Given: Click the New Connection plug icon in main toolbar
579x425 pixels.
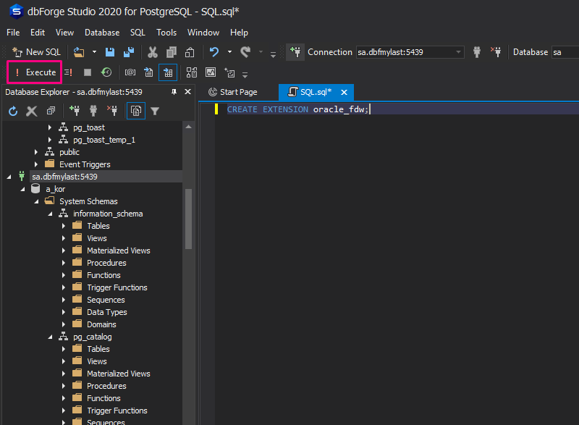Looking at the screenshot, I should pyautogui.click(x=295, y=52).
